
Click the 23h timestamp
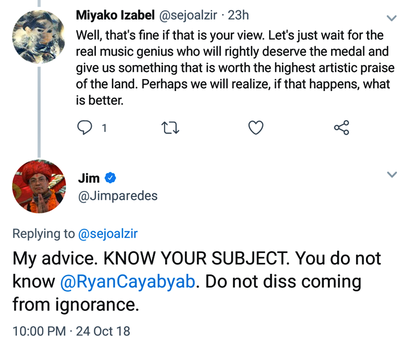pos(238,15)
